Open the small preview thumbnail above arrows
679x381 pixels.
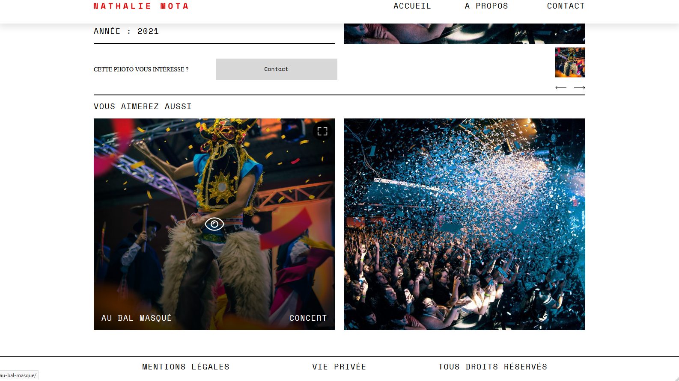tap(570, 62)
